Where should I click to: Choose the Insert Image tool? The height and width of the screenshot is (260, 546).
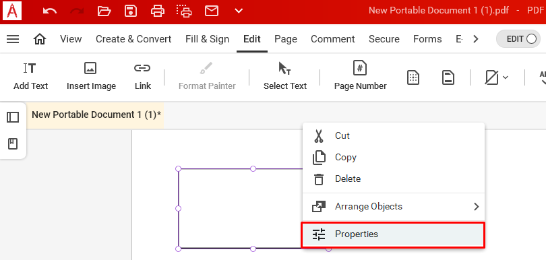tap(91, 76)
